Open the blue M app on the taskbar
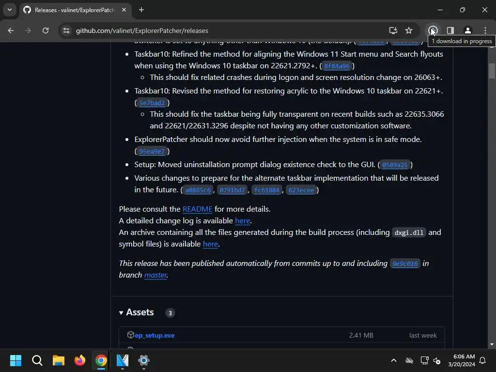This screenshot has height=372, width=496. (x=123, y=360)
